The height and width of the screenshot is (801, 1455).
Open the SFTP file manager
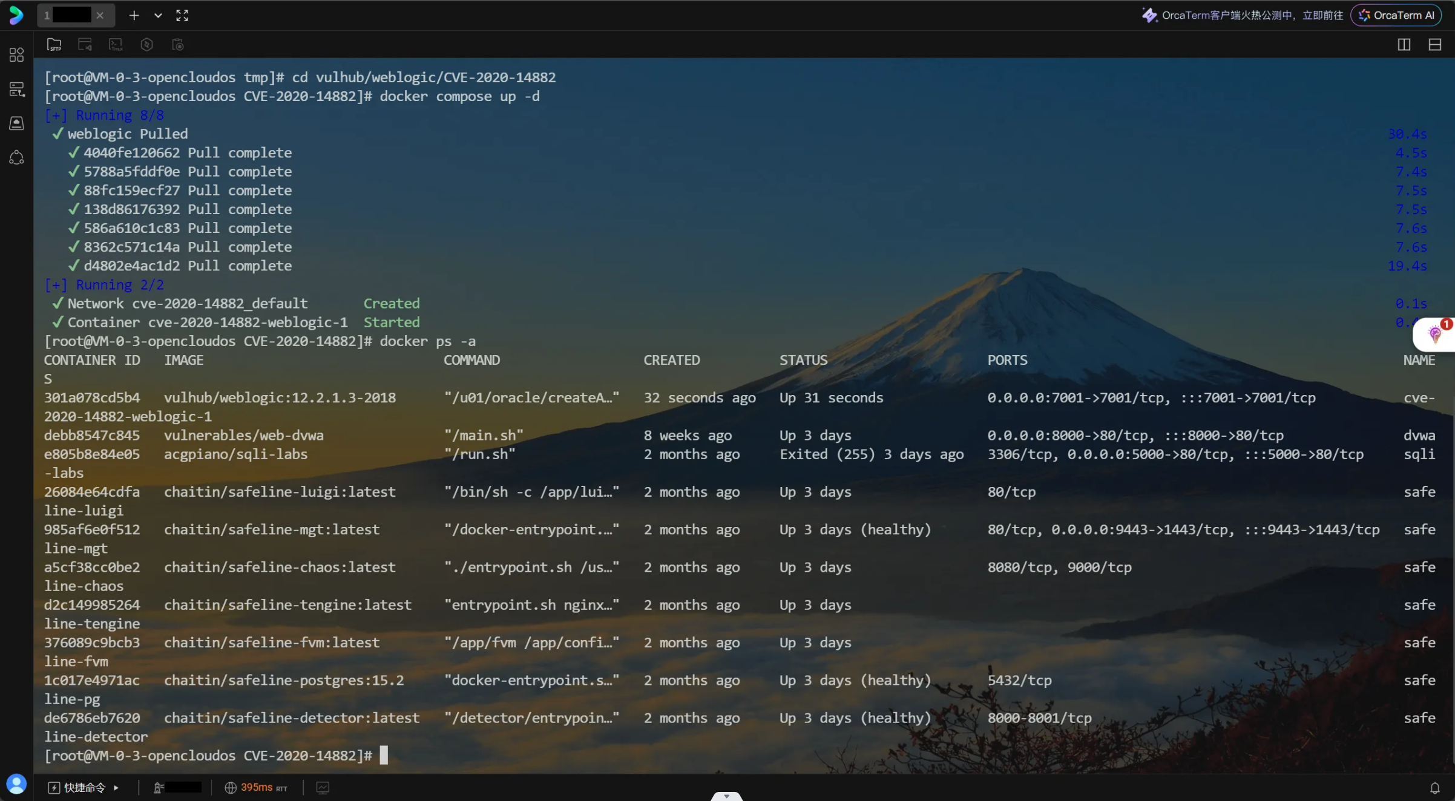[54, 44]
